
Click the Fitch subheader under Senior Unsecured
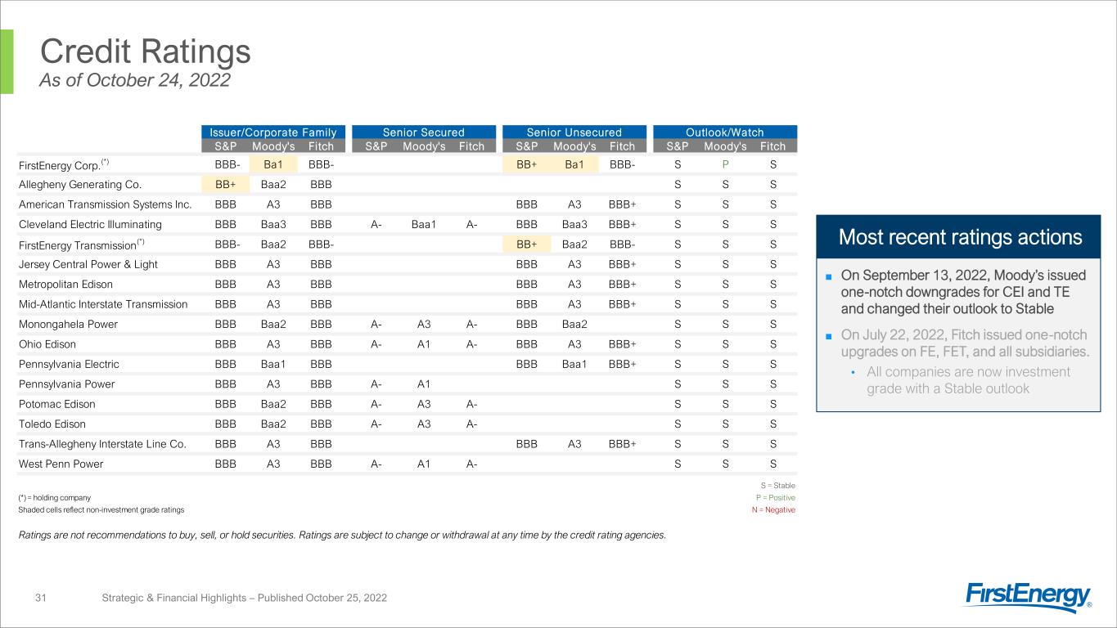click(x=623, y=147)
